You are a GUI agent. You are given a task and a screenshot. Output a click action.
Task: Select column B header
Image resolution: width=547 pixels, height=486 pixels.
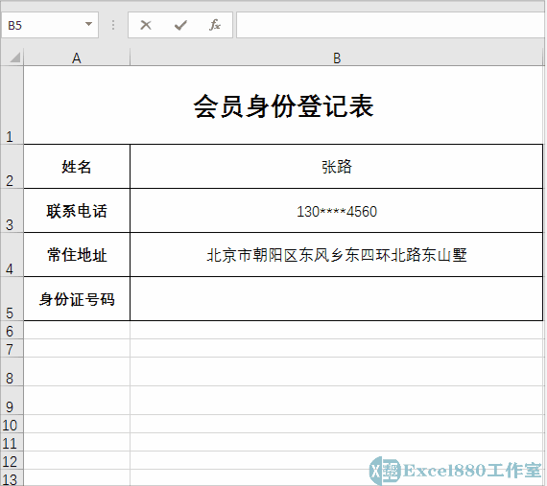(x=337, y=58)
